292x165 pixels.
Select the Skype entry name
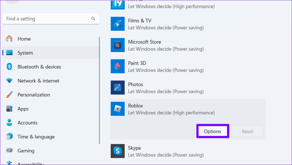point(134,148)
